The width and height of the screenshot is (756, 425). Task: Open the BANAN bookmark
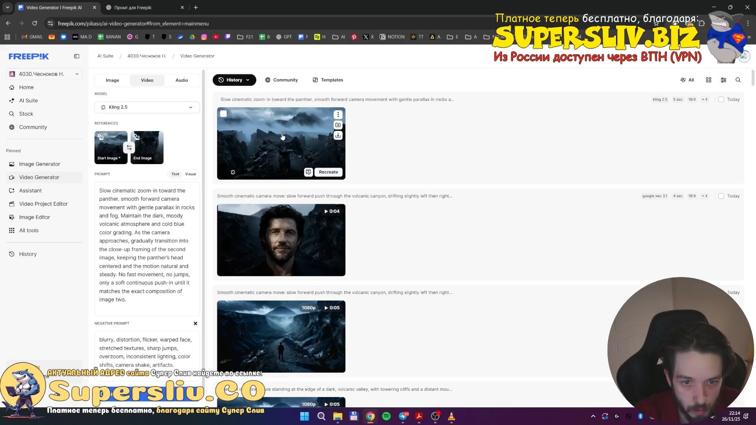point(109,37)
